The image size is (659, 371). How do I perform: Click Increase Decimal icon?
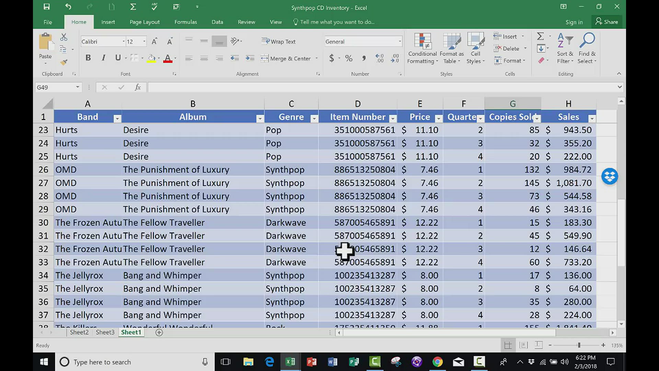[x=379, y=58]
